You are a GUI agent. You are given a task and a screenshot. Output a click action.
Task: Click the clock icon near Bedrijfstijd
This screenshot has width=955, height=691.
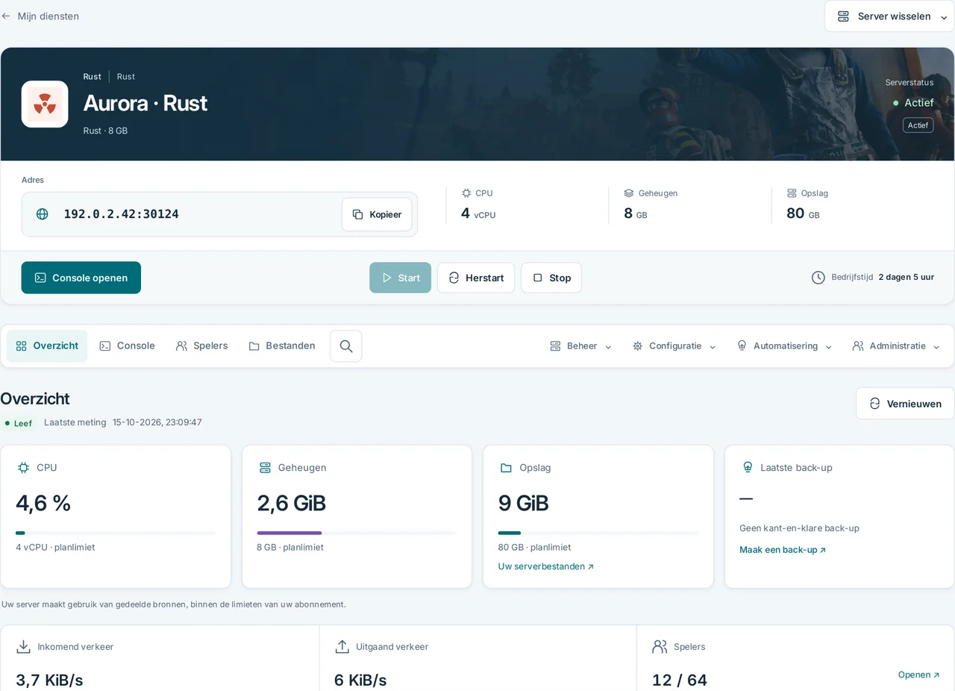[x=818, y=278]
